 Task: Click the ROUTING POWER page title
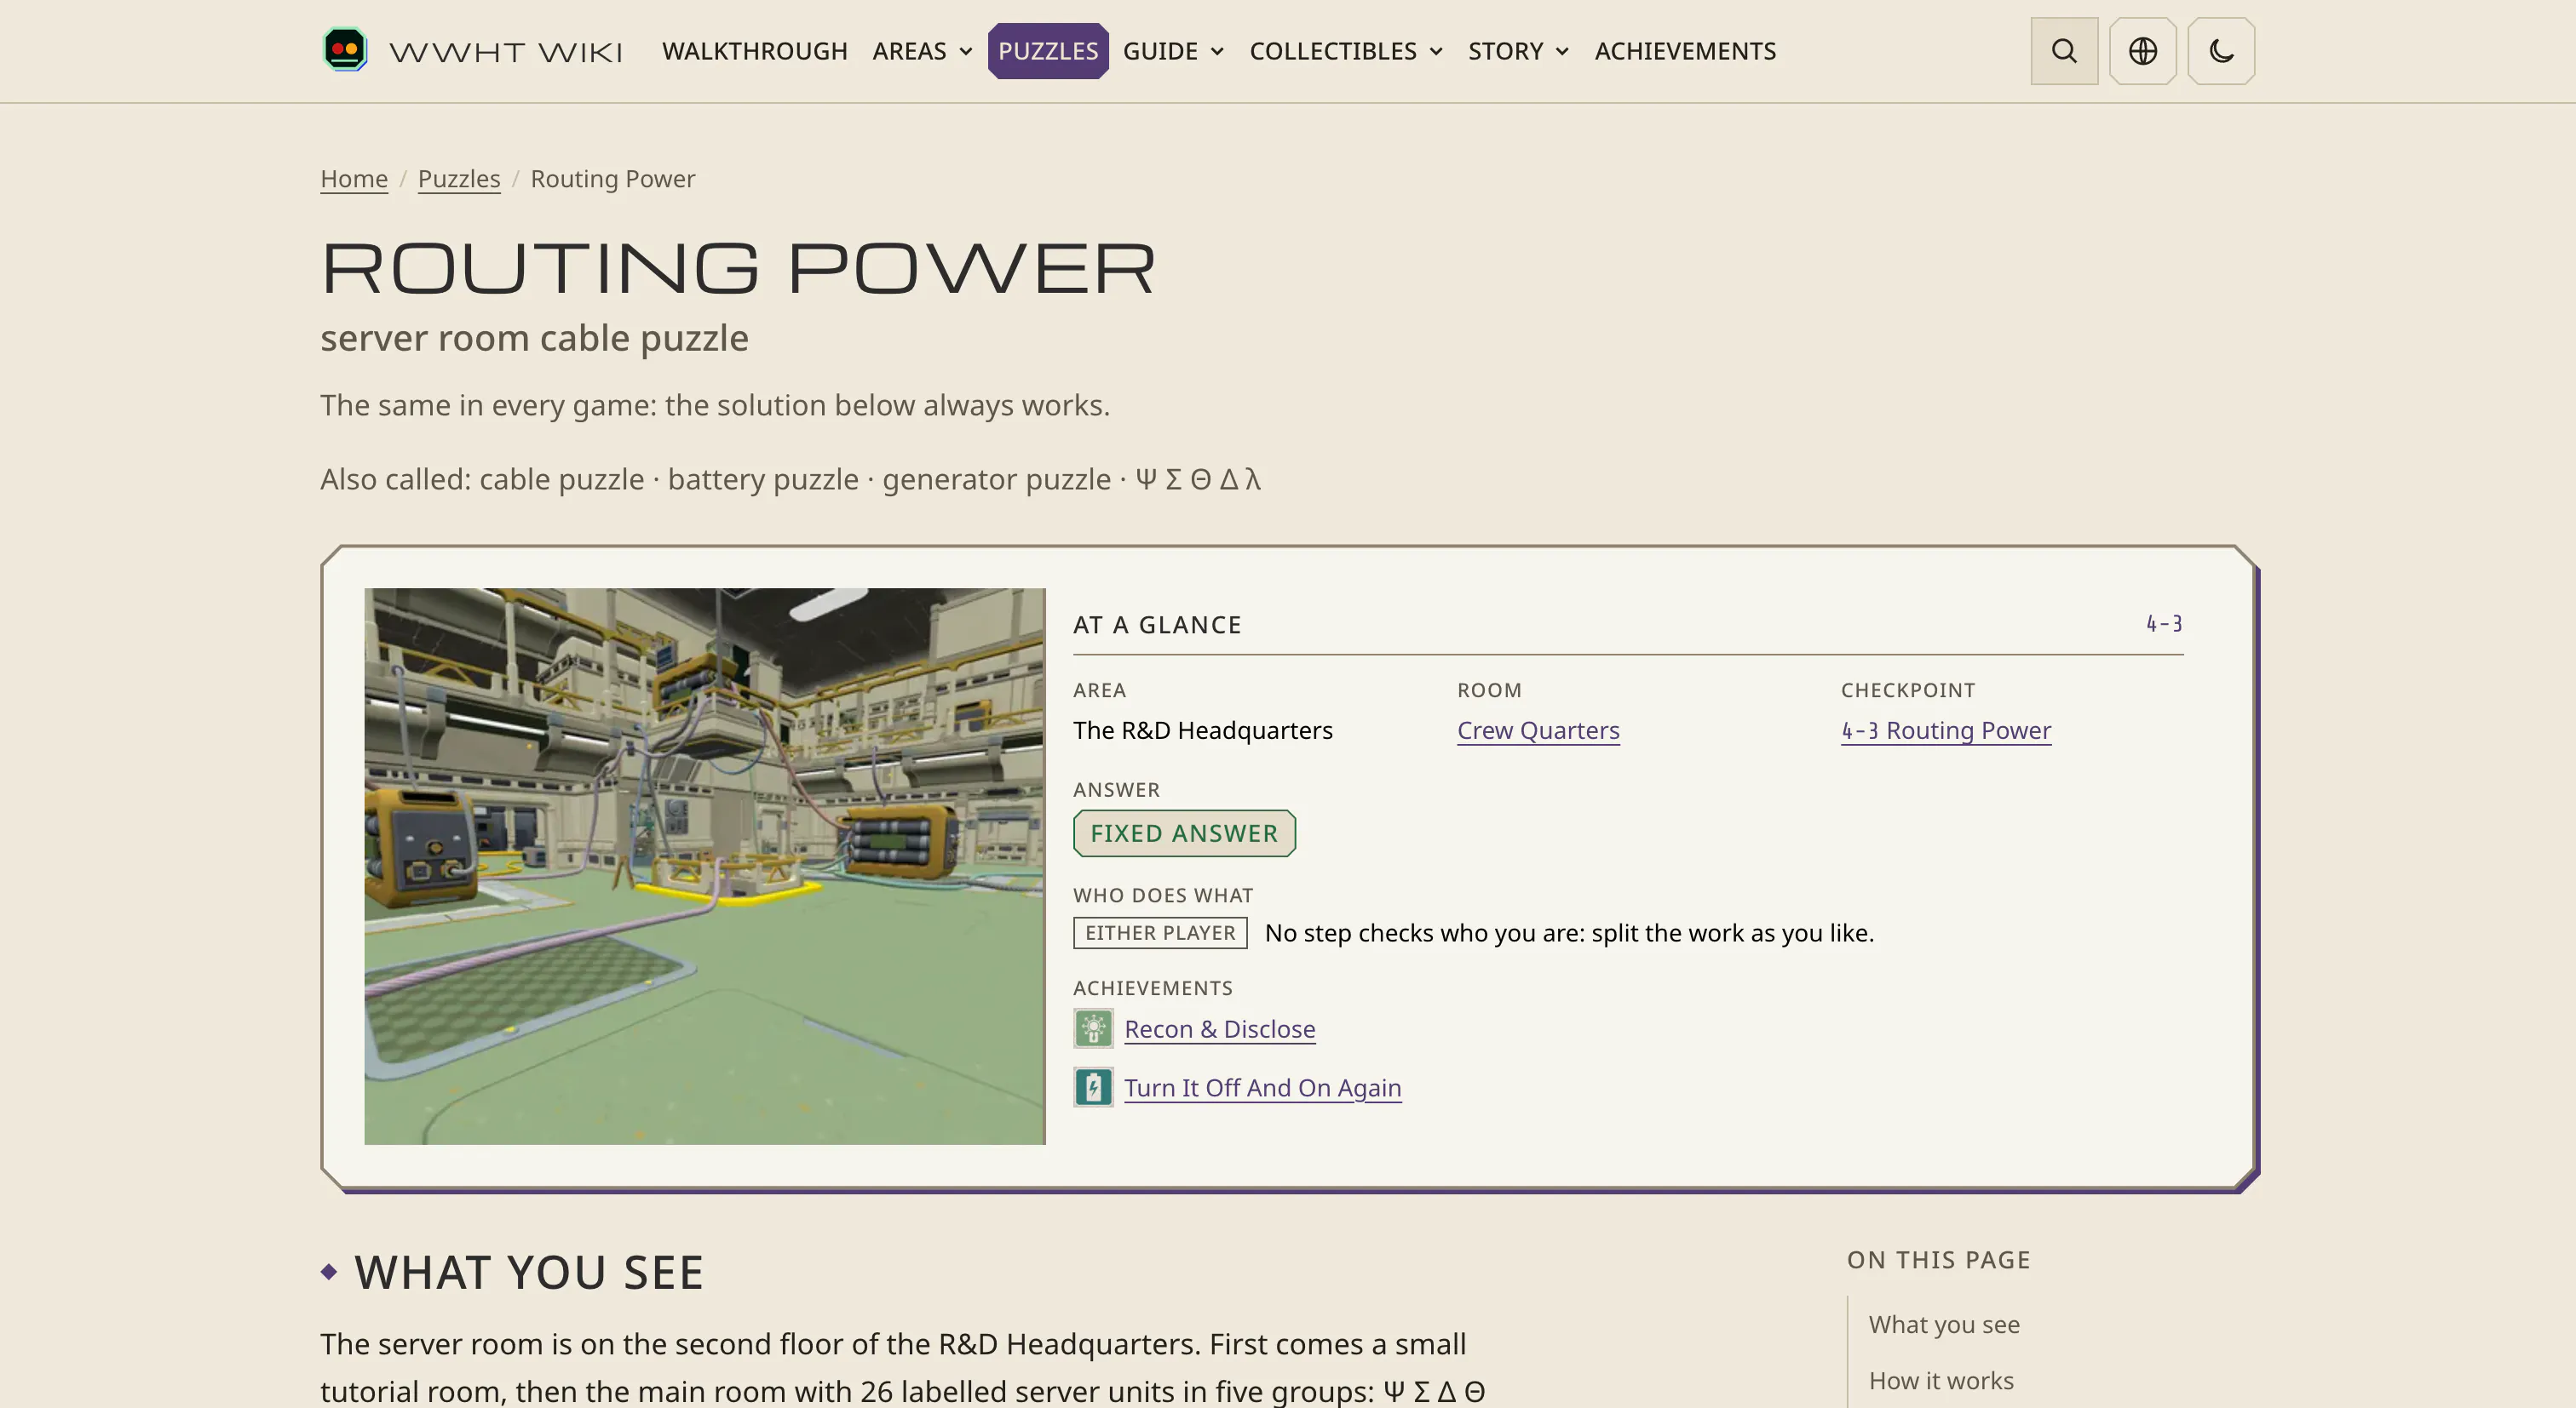click(738, 268)
